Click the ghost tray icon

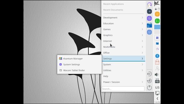point(157,62)
